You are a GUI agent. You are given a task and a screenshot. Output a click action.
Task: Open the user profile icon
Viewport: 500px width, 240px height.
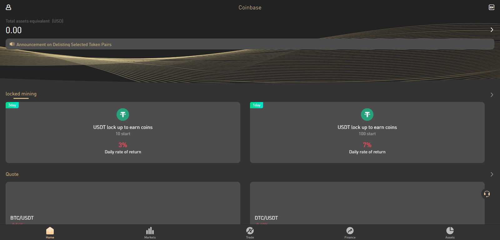(x=8, y=7)
